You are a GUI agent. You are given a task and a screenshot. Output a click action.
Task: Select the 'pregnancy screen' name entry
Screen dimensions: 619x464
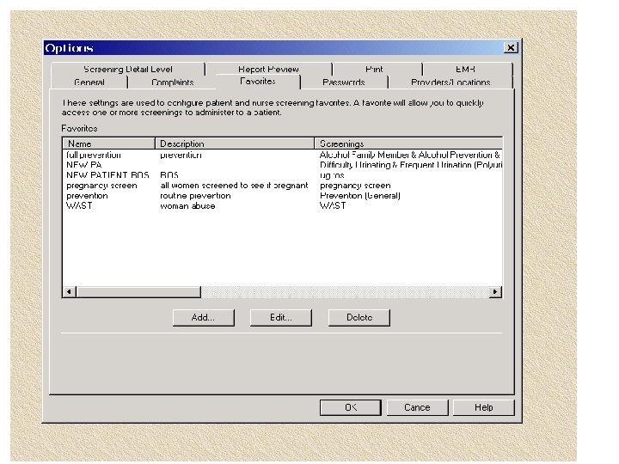(101, 186)
